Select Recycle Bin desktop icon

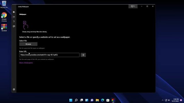point(4,5)
